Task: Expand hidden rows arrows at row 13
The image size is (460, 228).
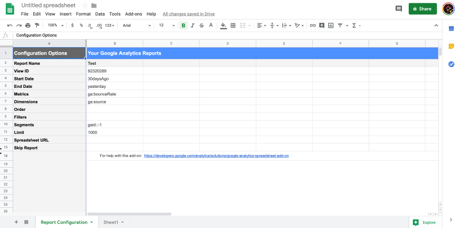Action: (1, 151)
